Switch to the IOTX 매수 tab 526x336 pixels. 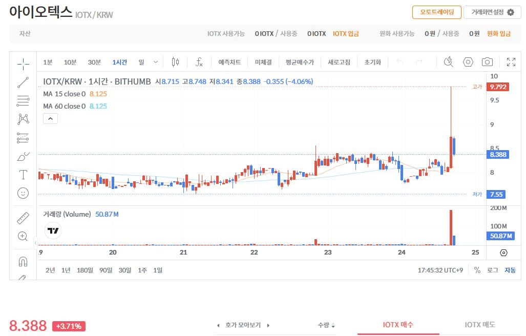pyautogui.click(x=398, y=325)
